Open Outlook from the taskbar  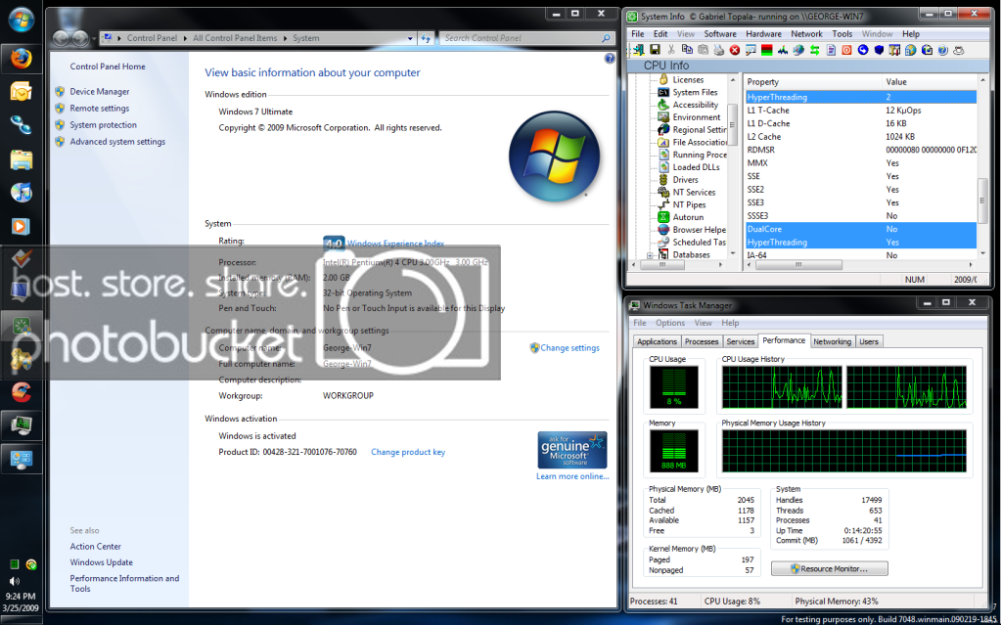click(x=22, y=92)
